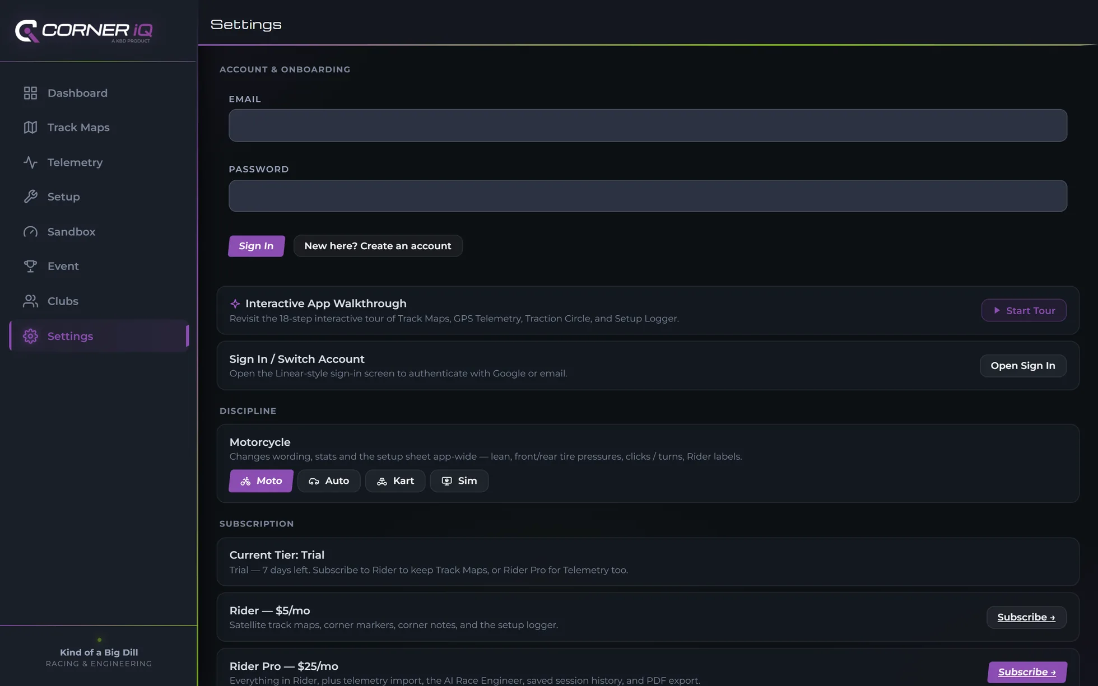This screenshot has width=1098, height=686.
Task: Click the Sign In / Switch Account heading
Action: tap(297, 359)
